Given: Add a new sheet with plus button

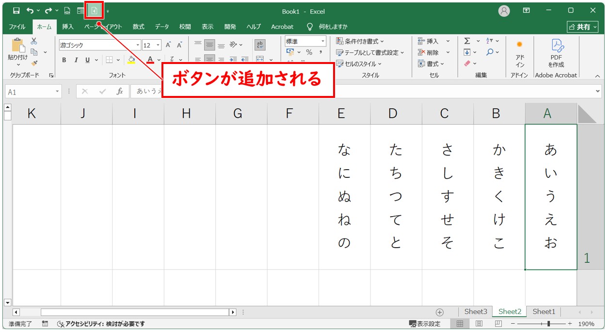Looking at the screenshot, I should (x=440, y=312).
